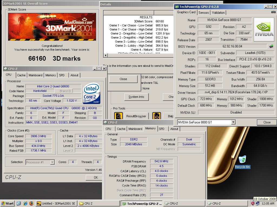The height and width of the screenshot is (207, 277).
Task: Switch to the CPU Z folder taskbar item
Action: pyautogui.click(x=98, y=203)
